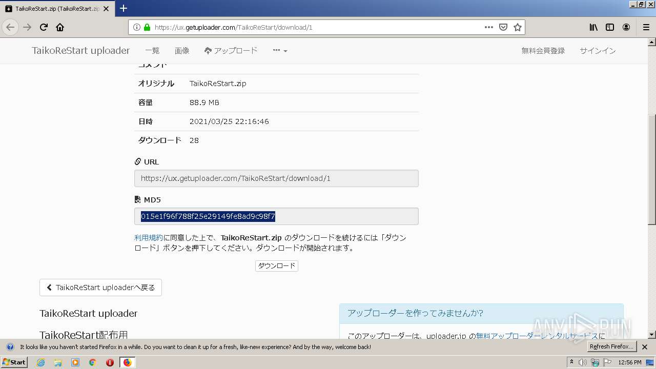Image resolution: width=656 pixels, height=369 pixels.
Task: Reload the current page
Action: pyautogui.click(x=44, y=27)
